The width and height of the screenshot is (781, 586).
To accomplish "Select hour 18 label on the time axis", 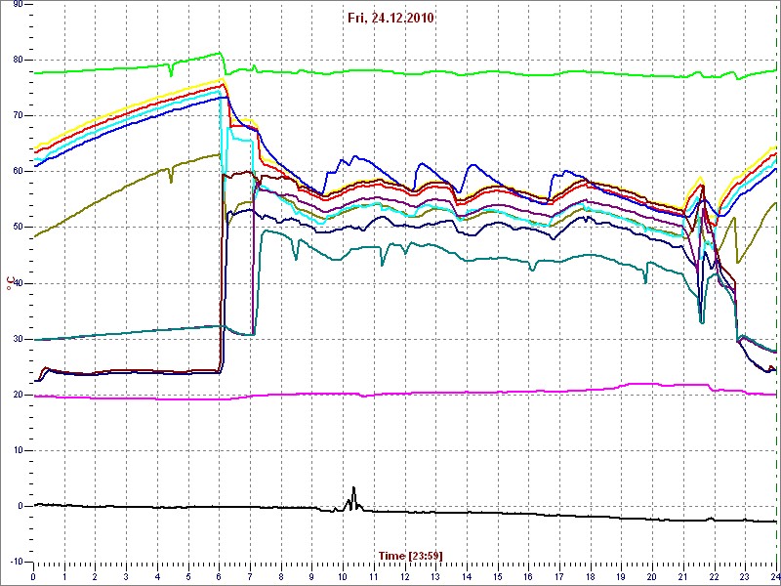I will pos(591,576).
